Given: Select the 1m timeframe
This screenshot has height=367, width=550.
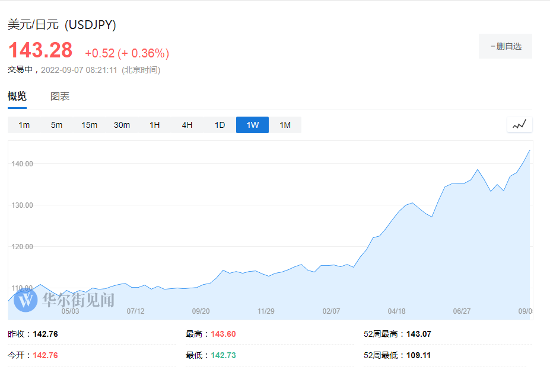Looking at the screenshot, I should click(x=24, y=125).
